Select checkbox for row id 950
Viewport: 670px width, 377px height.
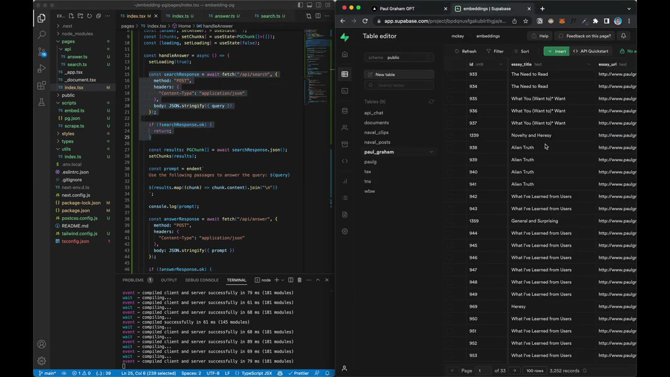[450, 319]
